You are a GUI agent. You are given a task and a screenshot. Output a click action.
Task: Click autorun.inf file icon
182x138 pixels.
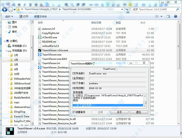coord(40,29)
